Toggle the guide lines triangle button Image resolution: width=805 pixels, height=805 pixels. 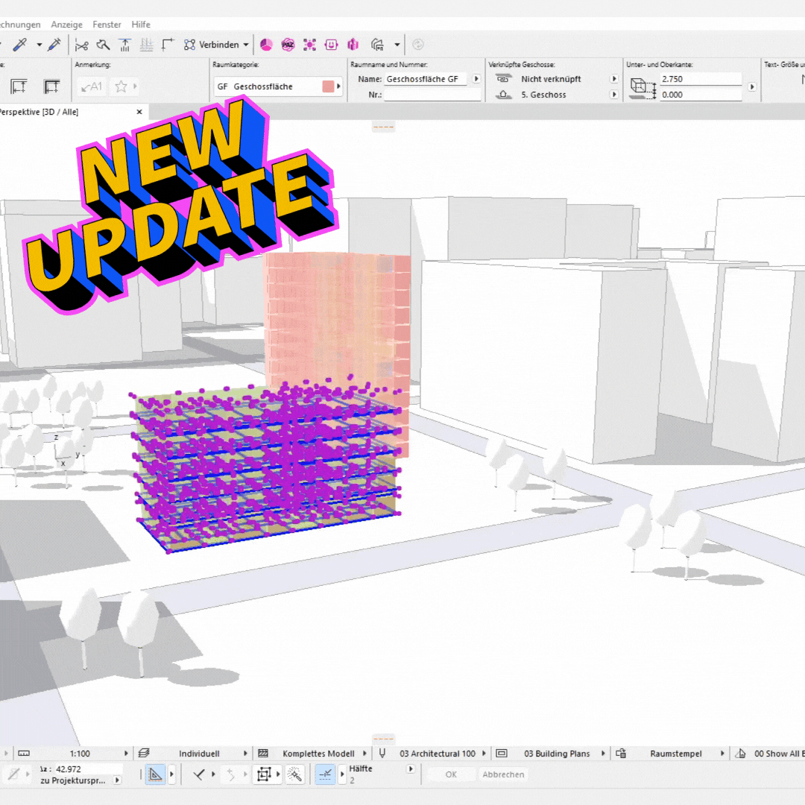[x=155, y=774]
